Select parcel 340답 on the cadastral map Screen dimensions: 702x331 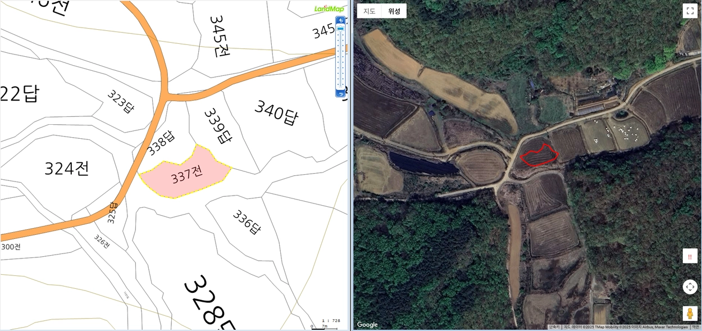coord(275,112)
